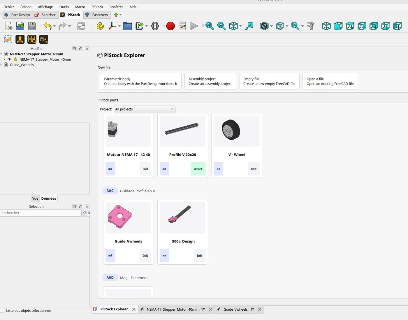
Task: Click the Undo arrow icon
Action: pos(47,26)
